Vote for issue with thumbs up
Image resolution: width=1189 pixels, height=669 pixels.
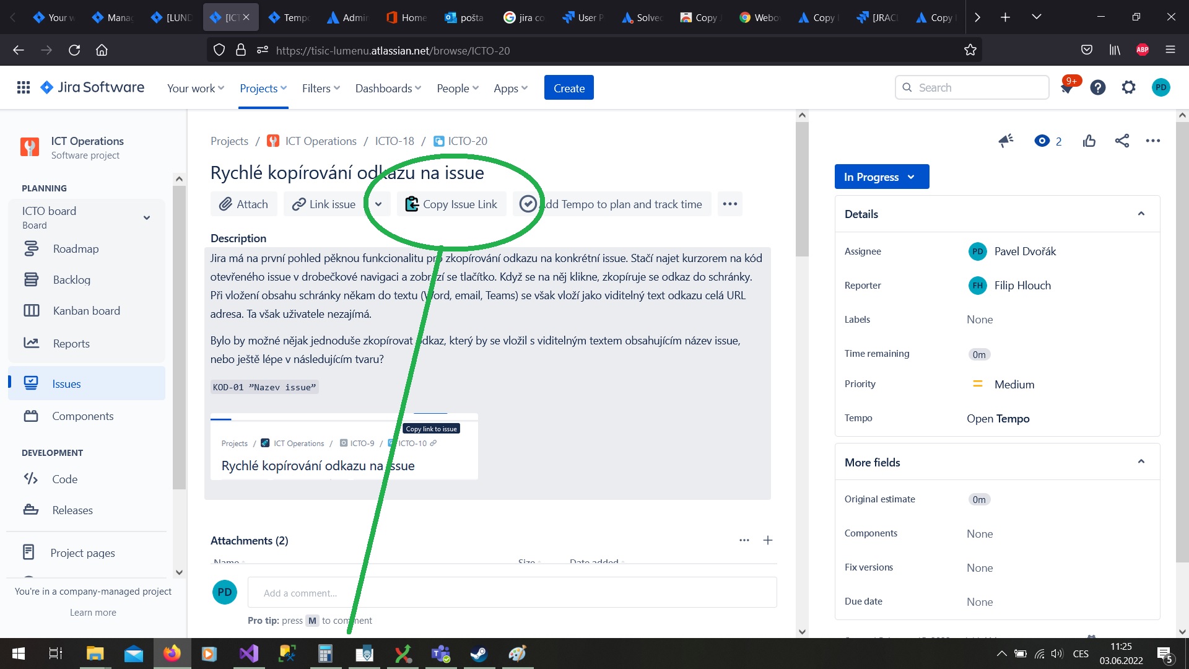1089,141
